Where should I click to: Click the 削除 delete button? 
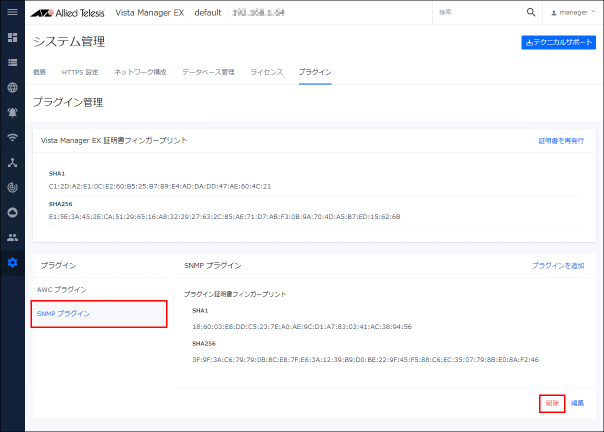(x=552, y=403)
